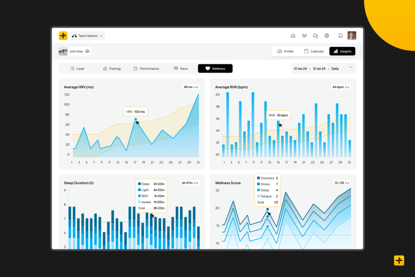Select the Wellness tab
The image size is (415, 277).
coord(215,68)
